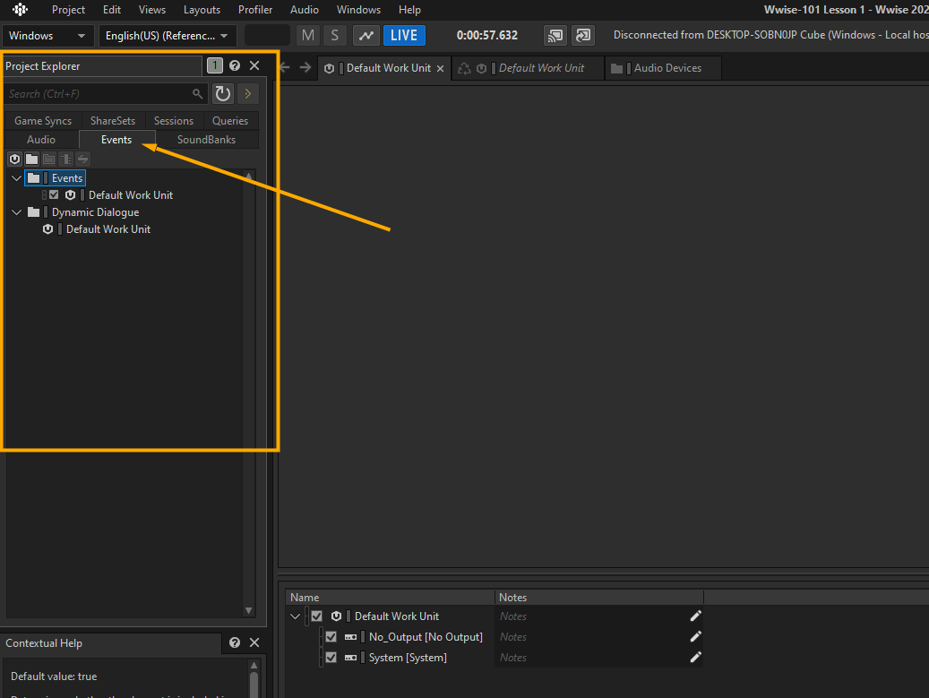
Task: Click the Name column header
Action: (390, 598)
